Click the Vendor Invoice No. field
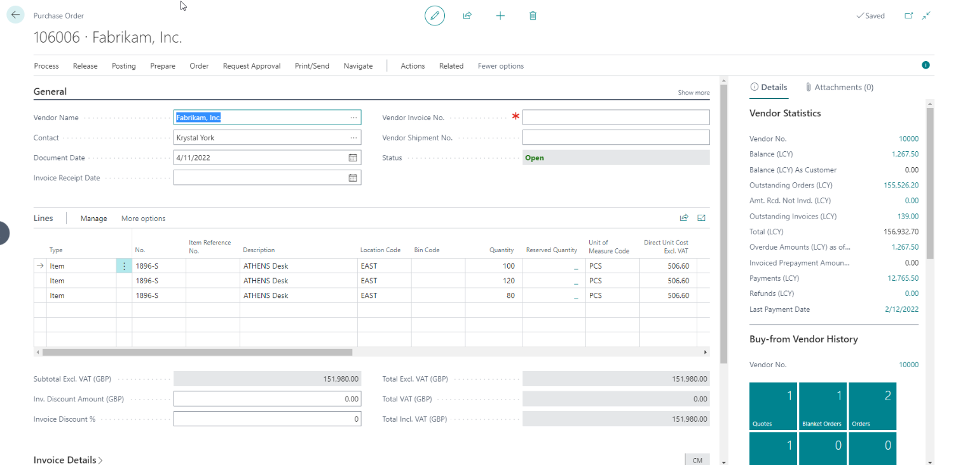Image resolution: width=970 pixels, height=465 pixels. 615,118
